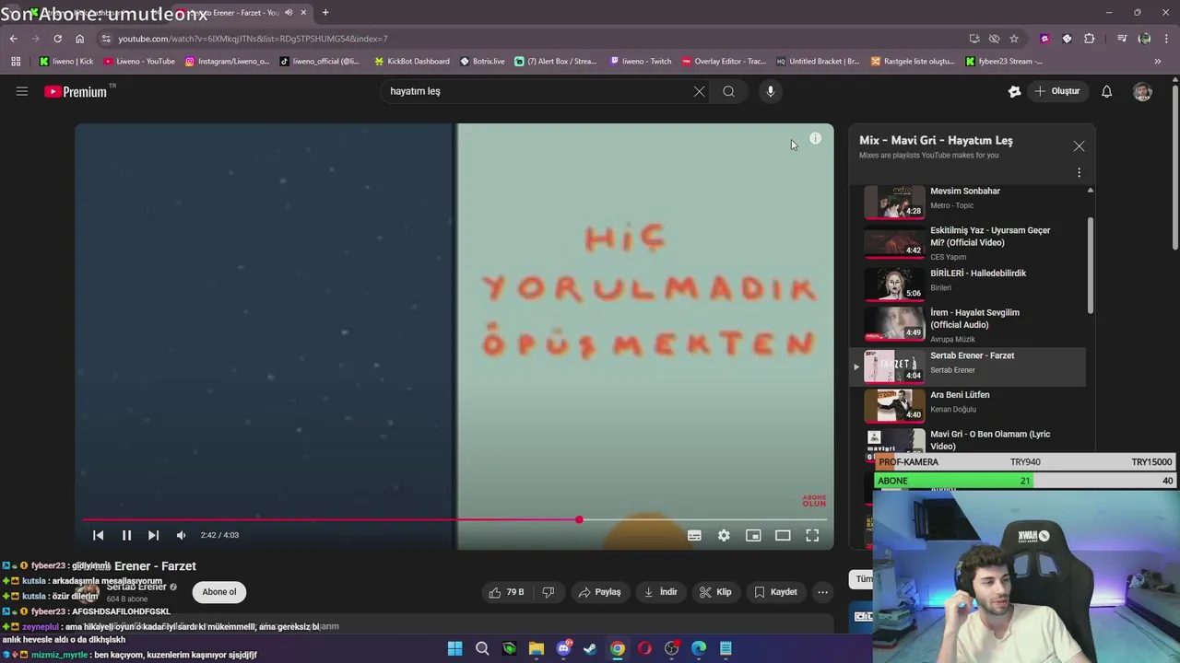This screenshot has height=663, width=1180.
Task: Mute the video volume
Action: coord(181,535)
